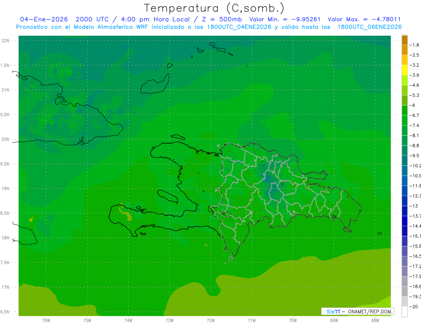Click the '71W' longitude label

(x=252, y=320)
